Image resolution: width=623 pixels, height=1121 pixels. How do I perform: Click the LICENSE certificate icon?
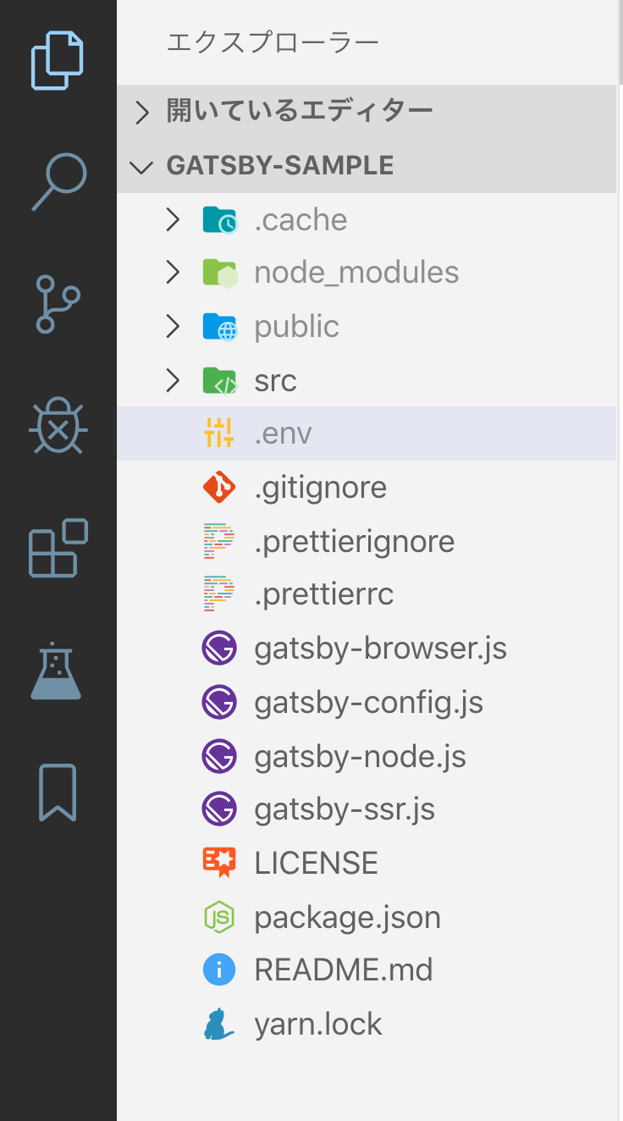(x=219, y=863)
